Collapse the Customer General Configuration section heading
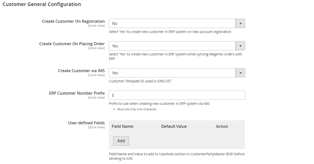Viewport: 314px width, 164px height. click(x=42, y=4)
